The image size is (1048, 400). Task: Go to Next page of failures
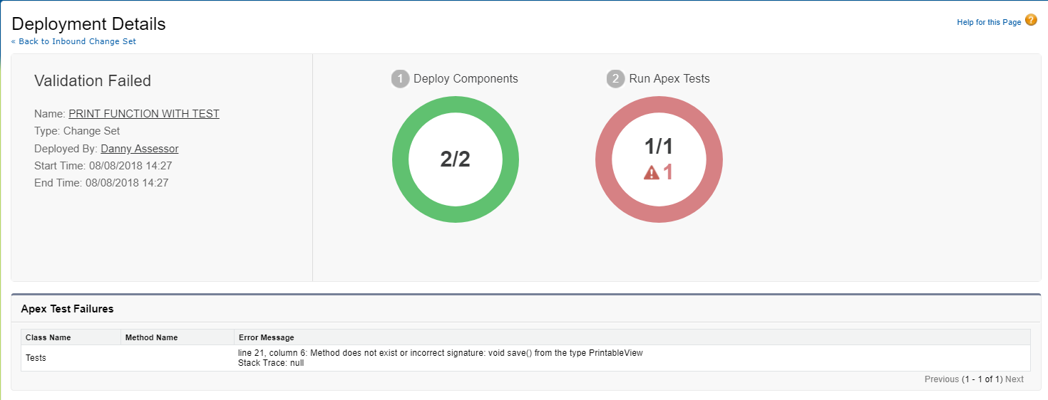1014,379
